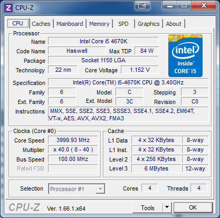
Task: Switch to the Caches tab
Action: tap(41, 24)
